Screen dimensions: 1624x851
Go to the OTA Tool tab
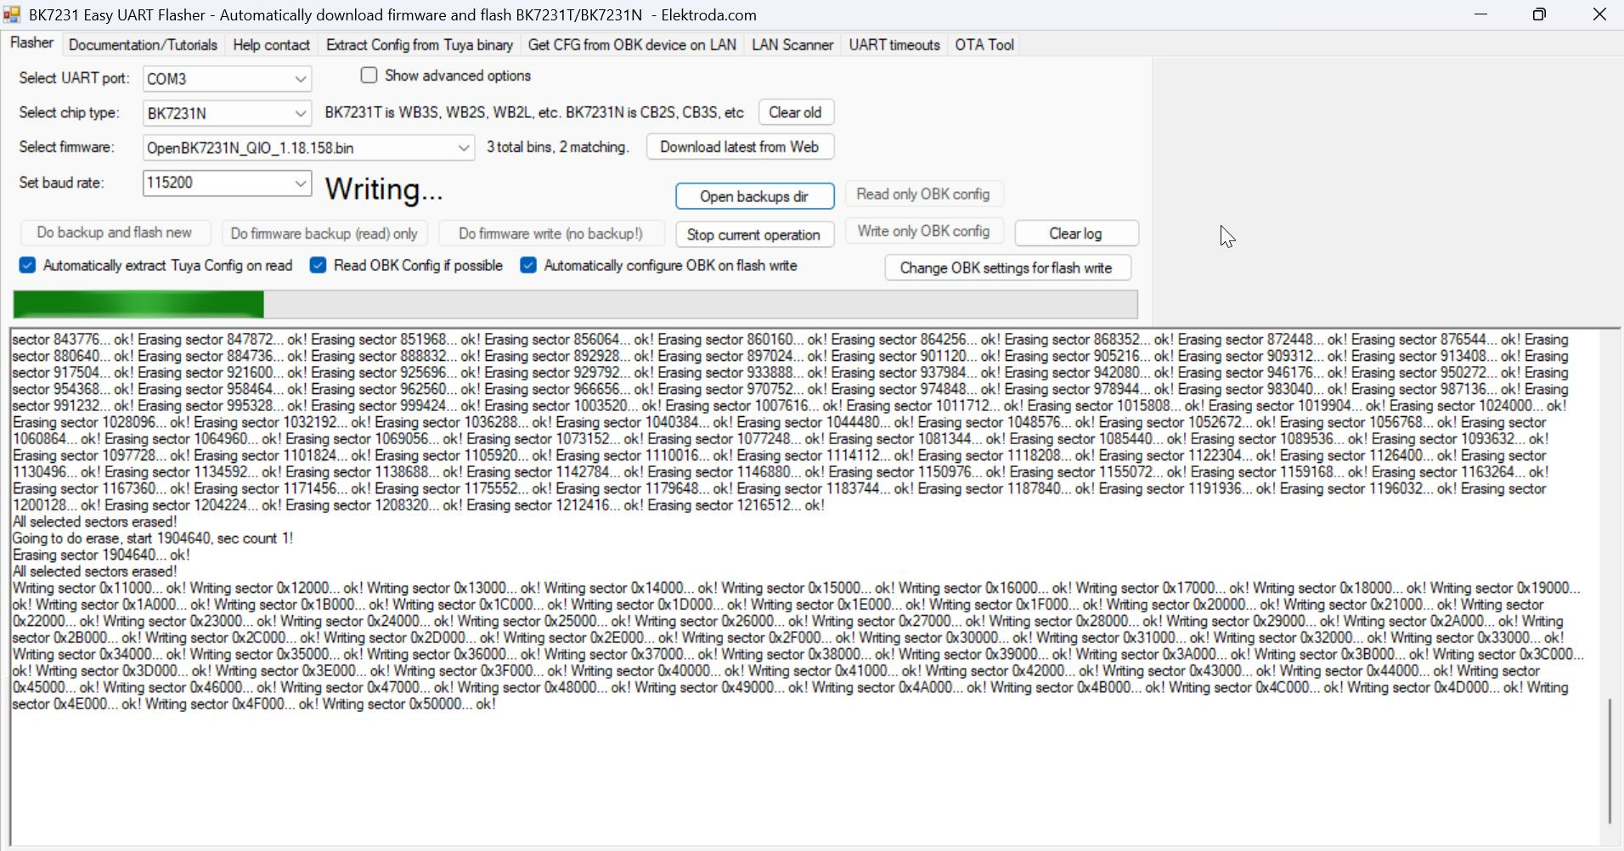coord(984,45)
